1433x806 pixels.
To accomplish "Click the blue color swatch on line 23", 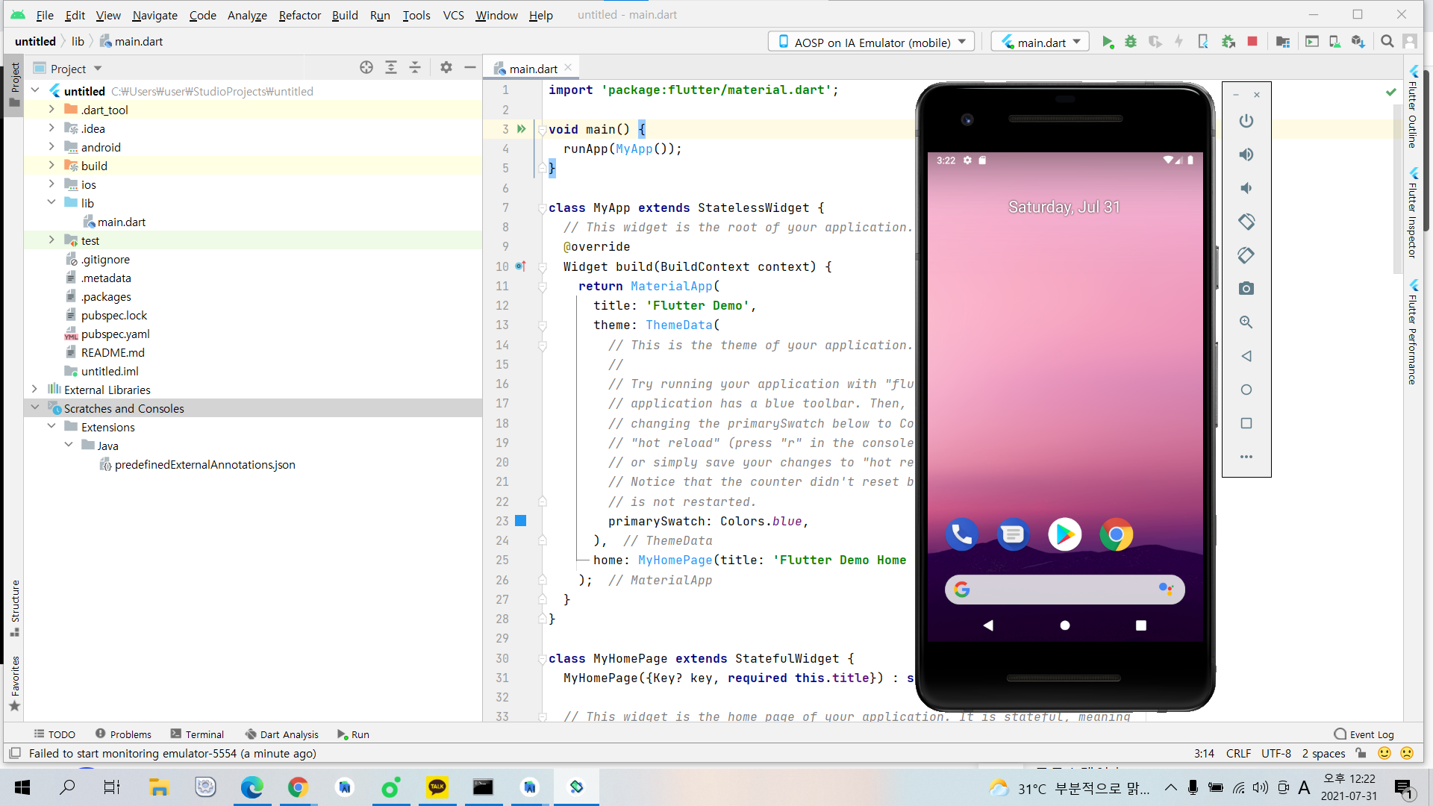I will coord(521,521).
